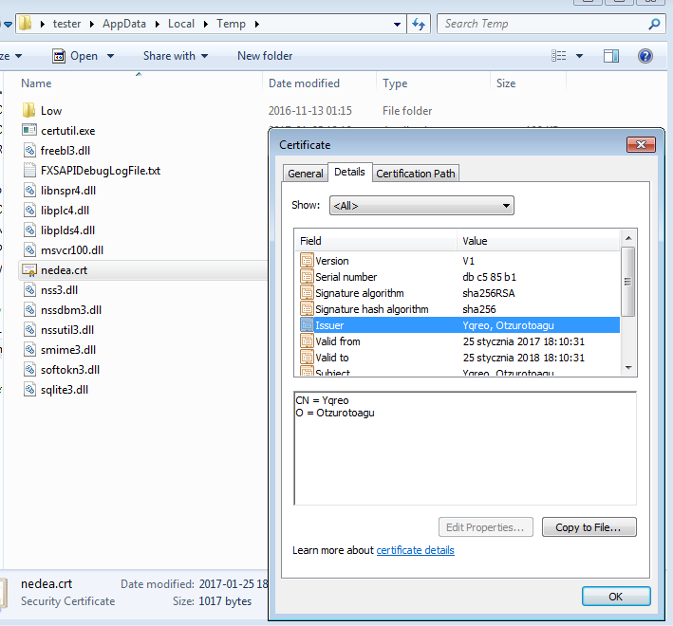Image resolution: width=673 pixels, height=626 pixels.
Task: Select the sqlite3.dll file icon
Action: coord(28,390)
